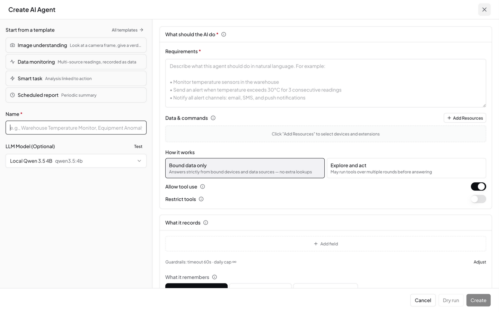
Task: Click info icon beside Restrict tools
Action: coord(201,199)
